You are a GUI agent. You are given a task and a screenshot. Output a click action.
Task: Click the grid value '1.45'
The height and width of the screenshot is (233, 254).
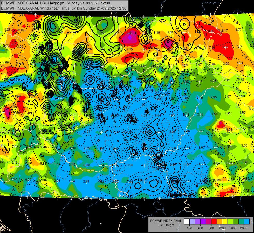245,162
